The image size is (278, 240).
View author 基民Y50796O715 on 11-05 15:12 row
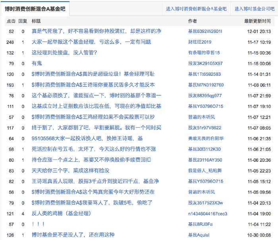tap(206, 181)
